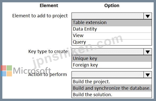Select Unique key option
Screen dimensions: 156x101
(x=112, y=58)
